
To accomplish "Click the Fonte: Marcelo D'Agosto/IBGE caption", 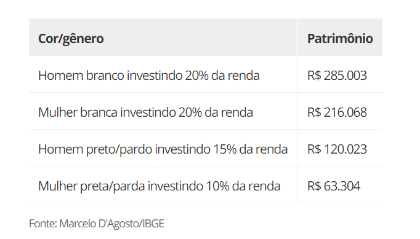I will coord(97,224).
